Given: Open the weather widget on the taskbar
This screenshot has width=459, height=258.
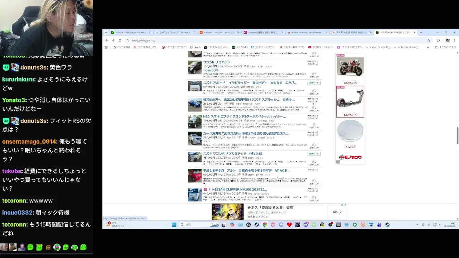Looking at the screenshot, I should click(x=115, y=224).
